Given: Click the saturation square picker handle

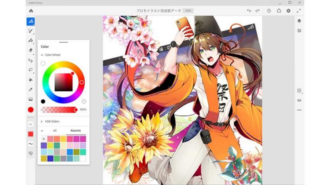Looking at the screenshot, I should [x=72, y=74].
